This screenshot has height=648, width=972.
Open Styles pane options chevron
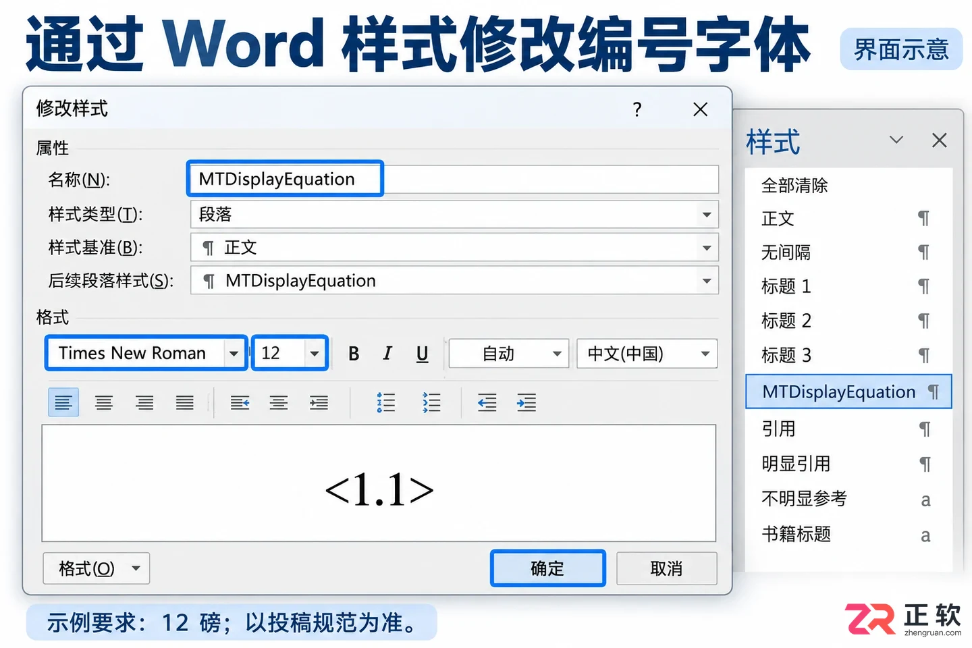coord(896,140)
